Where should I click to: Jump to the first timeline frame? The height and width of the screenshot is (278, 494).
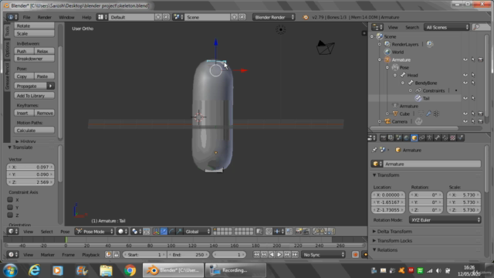click(x=256, y=255)
